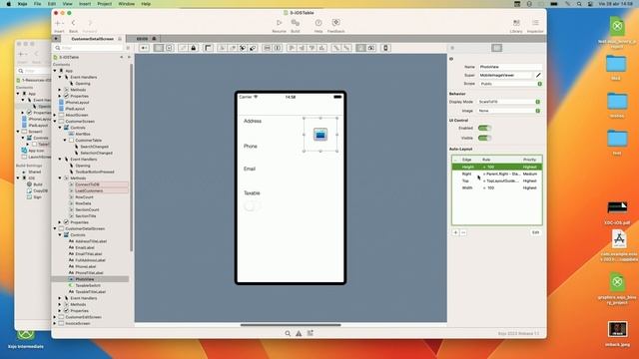Open the Edit menu

52,4
